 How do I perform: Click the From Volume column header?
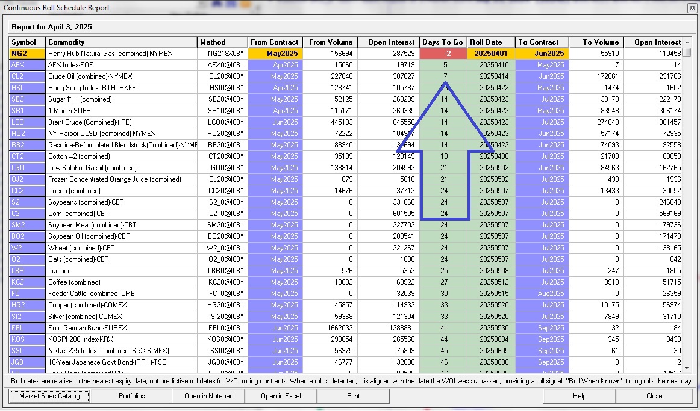(330, 42)
